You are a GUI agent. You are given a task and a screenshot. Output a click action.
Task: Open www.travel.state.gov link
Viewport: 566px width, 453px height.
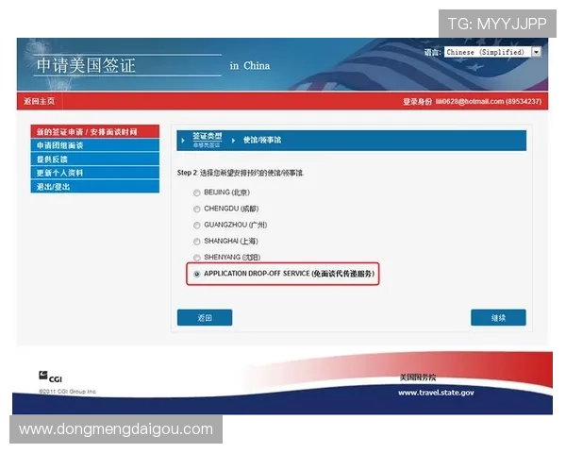(x=436, y=393)
